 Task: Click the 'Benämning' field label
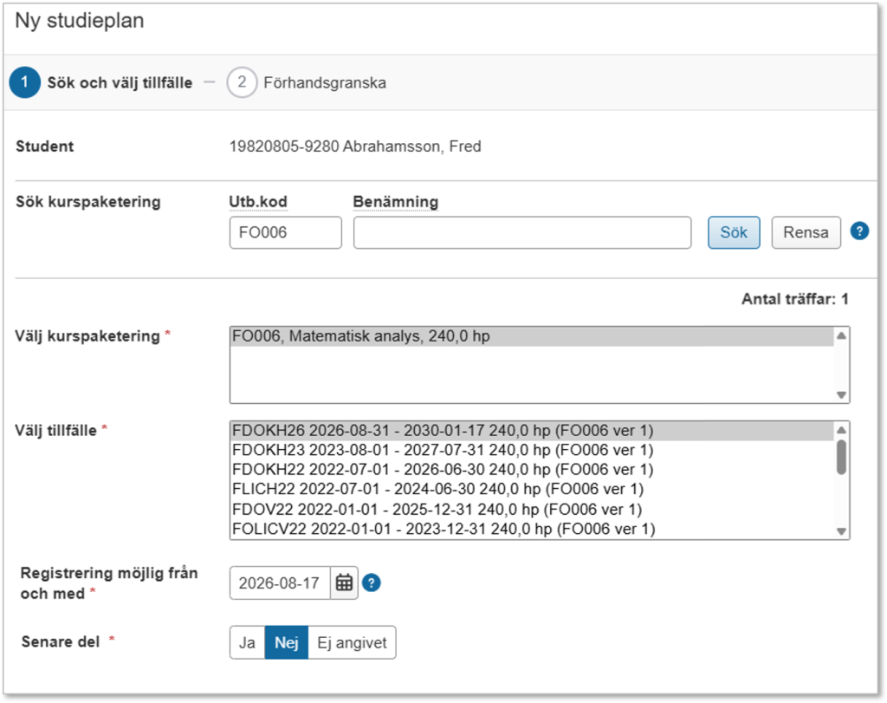(395, 201)
